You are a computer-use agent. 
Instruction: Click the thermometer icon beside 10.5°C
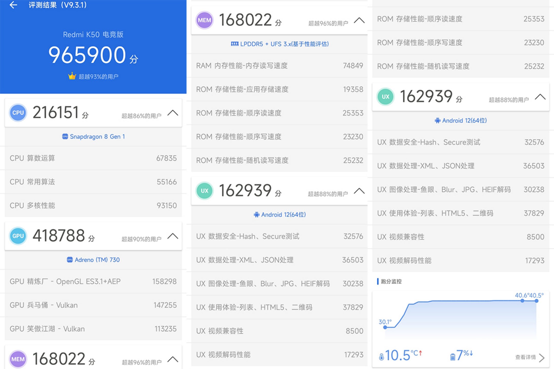381,356
